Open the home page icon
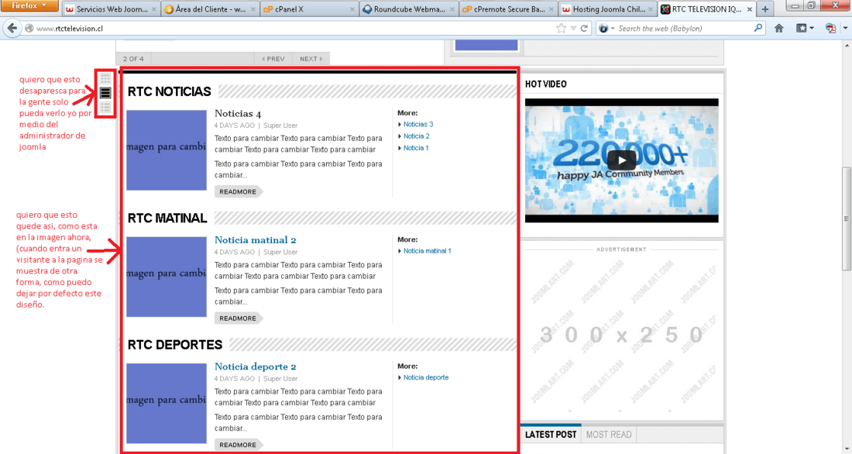Image resolution: width=852 pixels, height=454 pixels. [x=778, y=28]
